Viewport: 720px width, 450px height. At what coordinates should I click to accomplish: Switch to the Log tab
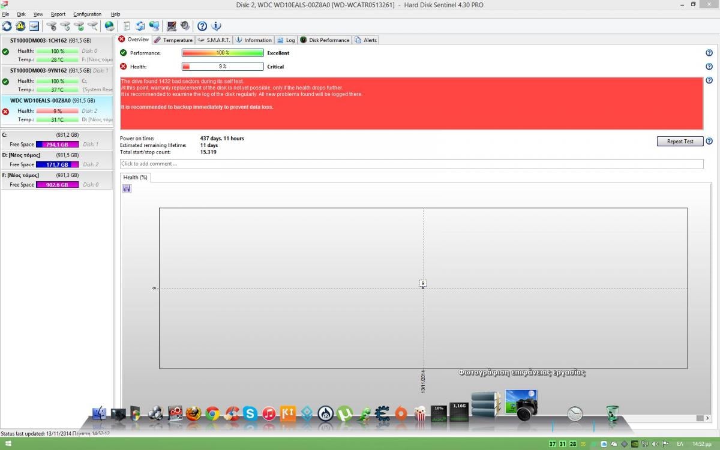(x=286, y=40)
